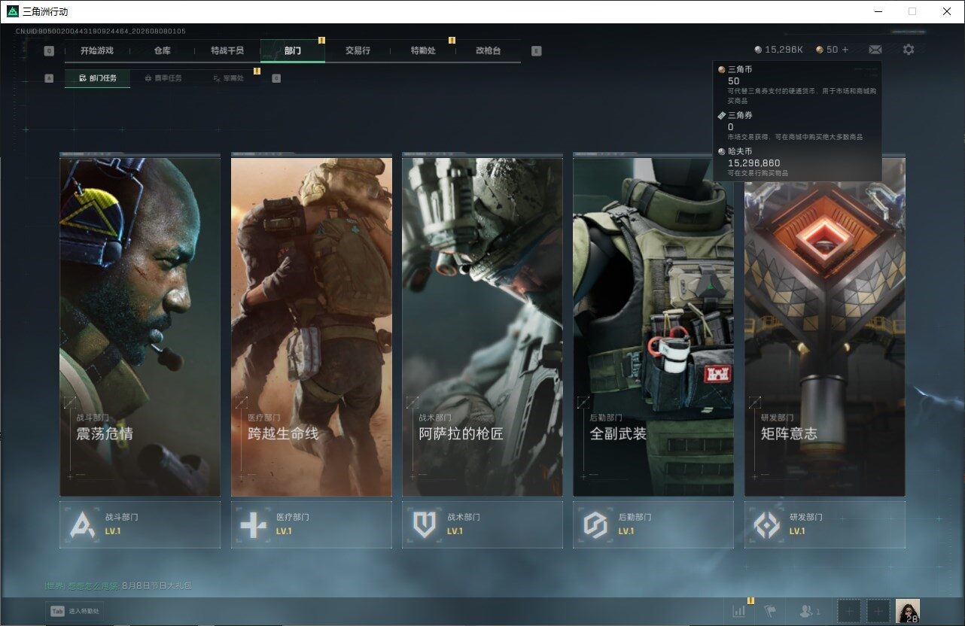Click the 战斗部门 emblem icon

pyautogui.click(x=83, y=524)
